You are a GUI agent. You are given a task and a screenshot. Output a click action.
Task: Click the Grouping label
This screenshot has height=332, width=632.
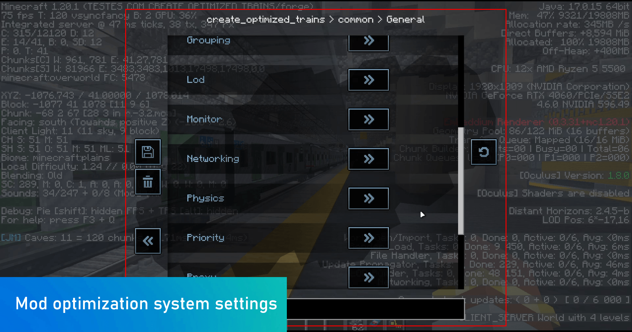coord(208,40)
